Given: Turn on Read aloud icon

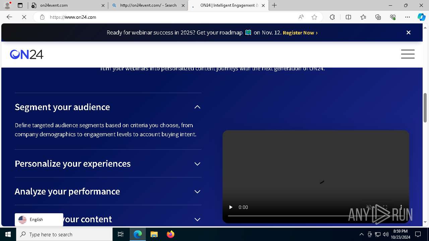Looking at the screenshot, I should click(301, 17).
